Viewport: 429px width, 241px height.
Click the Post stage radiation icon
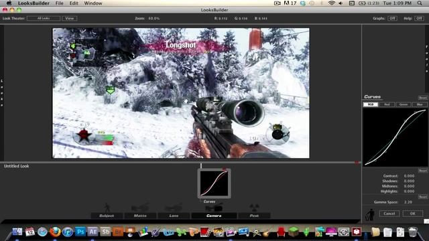(254, 208)
